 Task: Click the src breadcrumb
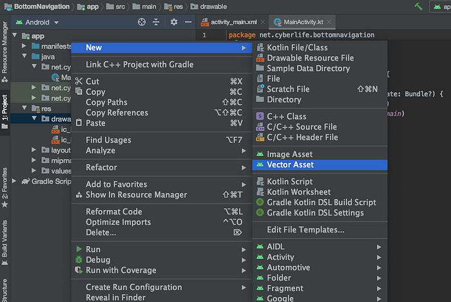(115, 6)
